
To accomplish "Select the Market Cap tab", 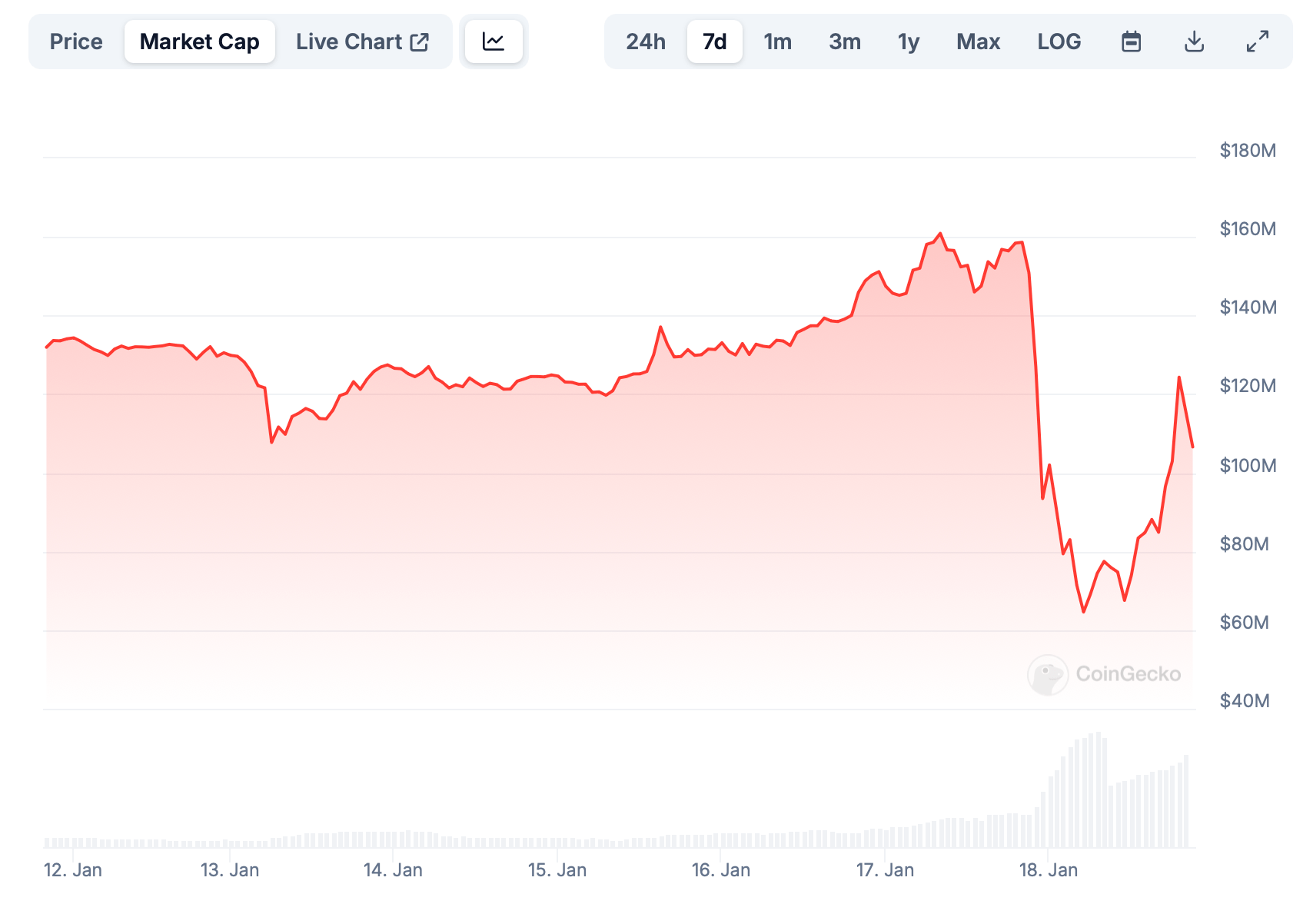I will click(200, 42).
